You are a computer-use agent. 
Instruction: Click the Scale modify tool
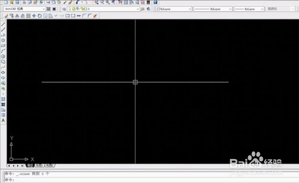[45, 16]
